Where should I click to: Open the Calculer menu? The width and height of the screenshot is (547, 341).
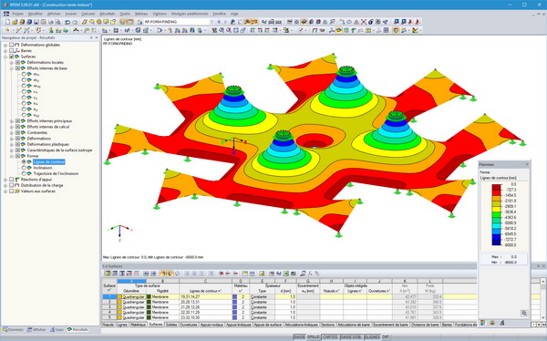click(x=88, y=14)
